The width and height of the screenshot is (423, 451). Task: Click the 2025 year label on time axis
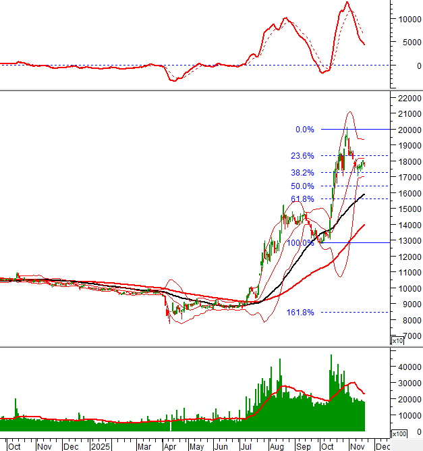click(x=100, y=446)
